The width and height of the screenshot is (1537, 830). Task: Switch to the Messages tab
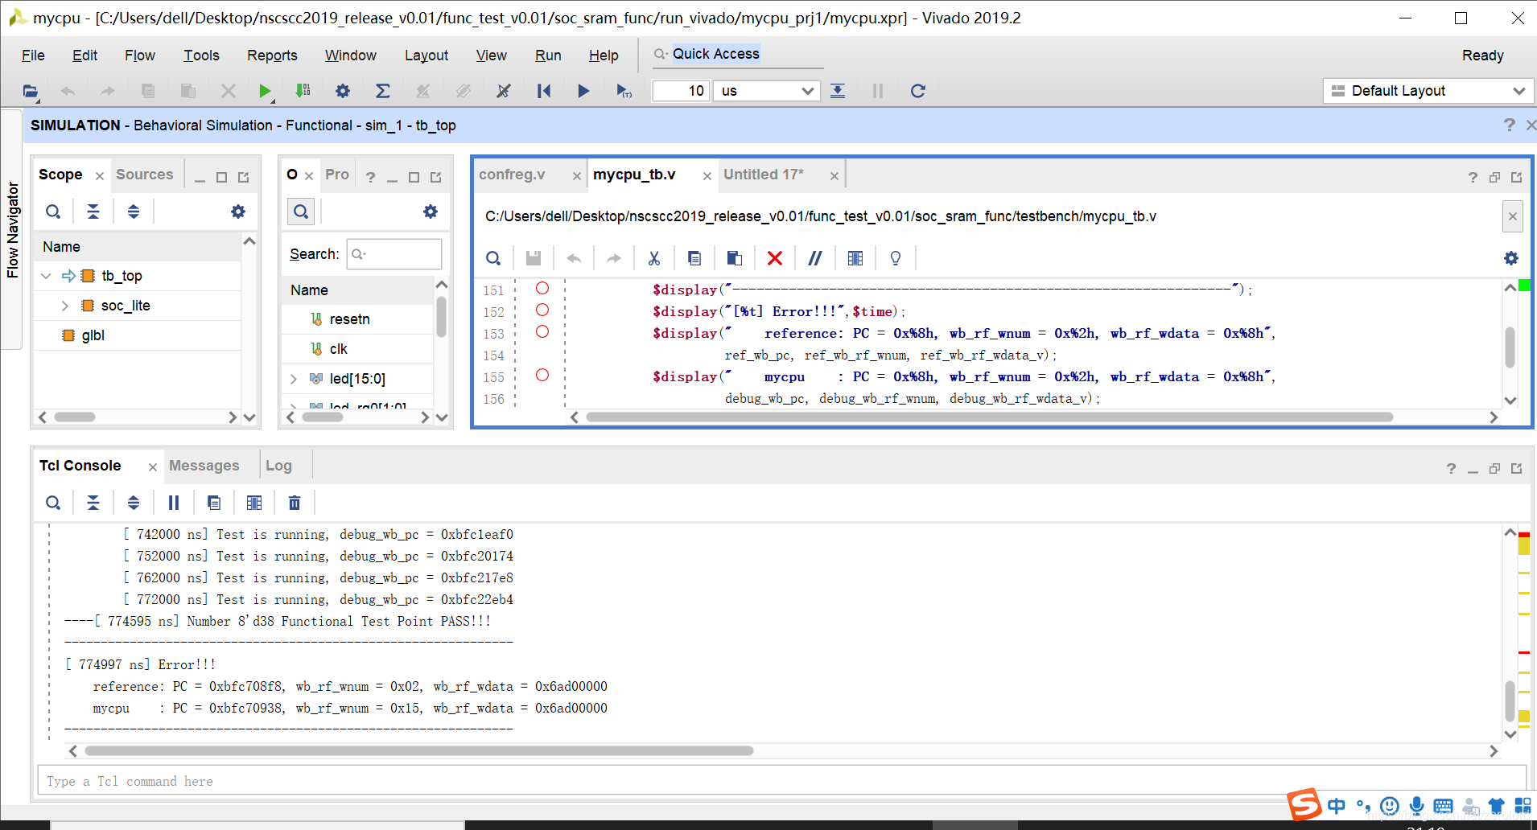(204, 466)
